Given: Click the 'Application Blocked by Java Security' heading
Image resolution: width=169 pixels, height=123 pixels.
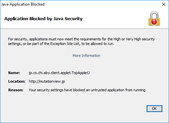Looking at the screenshot, I should (x=43, y=19).
